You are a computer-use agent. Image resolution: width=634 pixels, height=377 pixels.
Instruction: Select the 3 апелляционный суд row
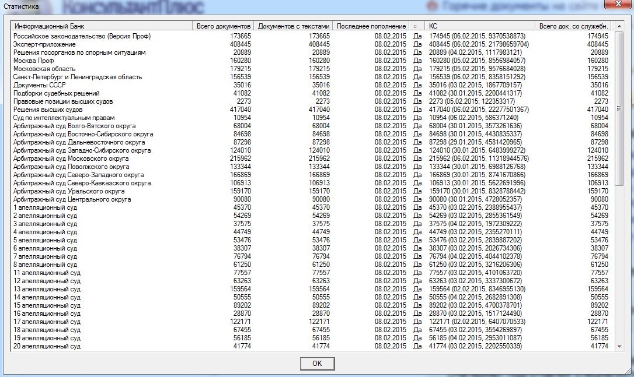coord(311,223)
